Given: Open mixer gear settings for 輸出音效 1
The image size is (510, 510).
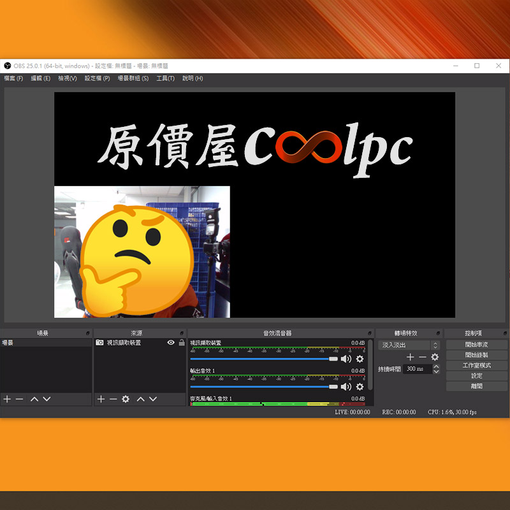Looking at the screenshot, I should pyautogui.click(x=360, y=386).
